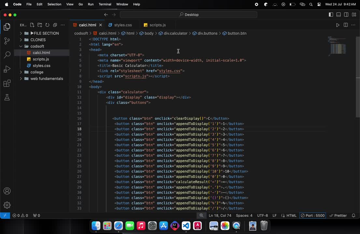Open the Explorer view in the activity bar
This screenshot has height=234, width=360.
pos(7,27)
